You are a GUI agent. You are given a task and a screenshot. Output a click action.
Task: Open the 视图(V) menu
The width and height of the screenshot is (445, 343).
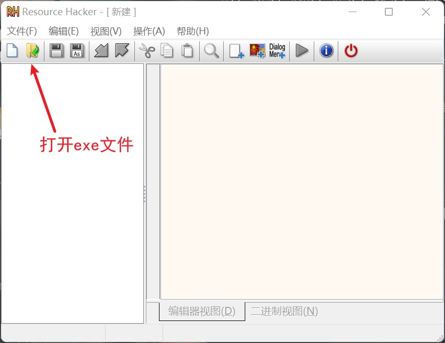coord(106,31)
